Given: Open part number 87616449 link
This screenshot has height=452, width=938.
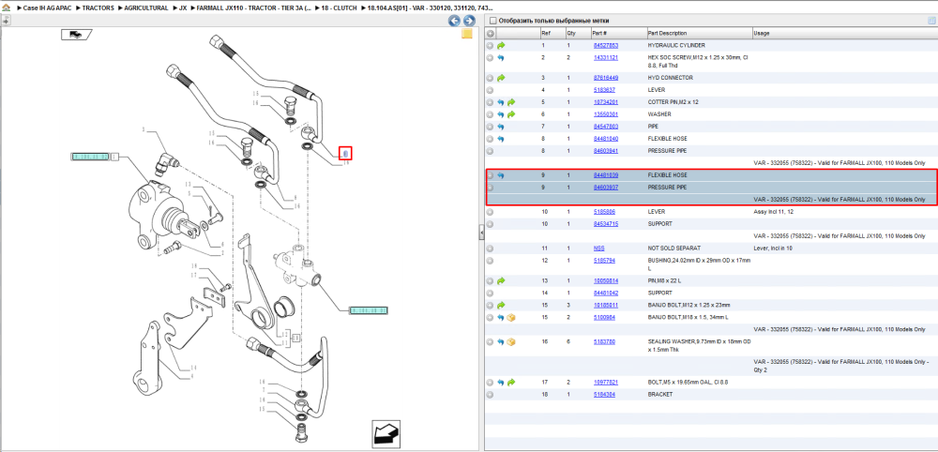Looking at the screenshot, I should tap(605, 78).
